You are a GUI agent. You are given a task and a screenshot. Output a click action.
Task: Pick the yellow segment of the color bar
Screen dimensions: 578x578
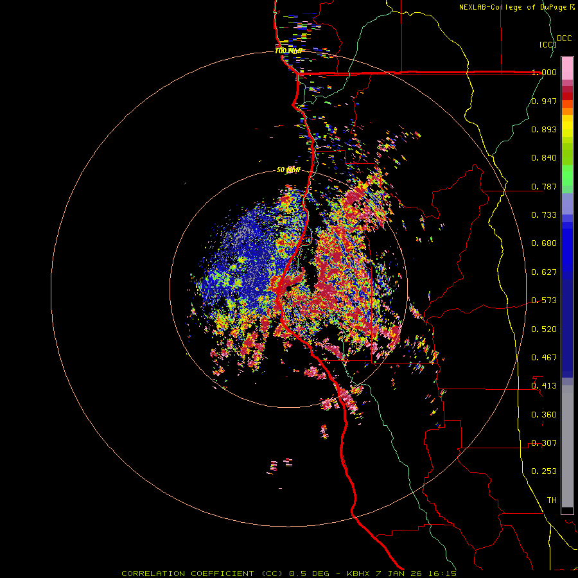(567, 126)
